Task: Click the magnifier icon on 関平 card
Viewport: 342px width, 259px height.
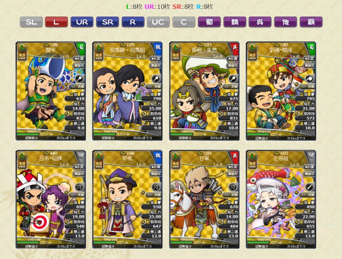Action: pos(67,84)
